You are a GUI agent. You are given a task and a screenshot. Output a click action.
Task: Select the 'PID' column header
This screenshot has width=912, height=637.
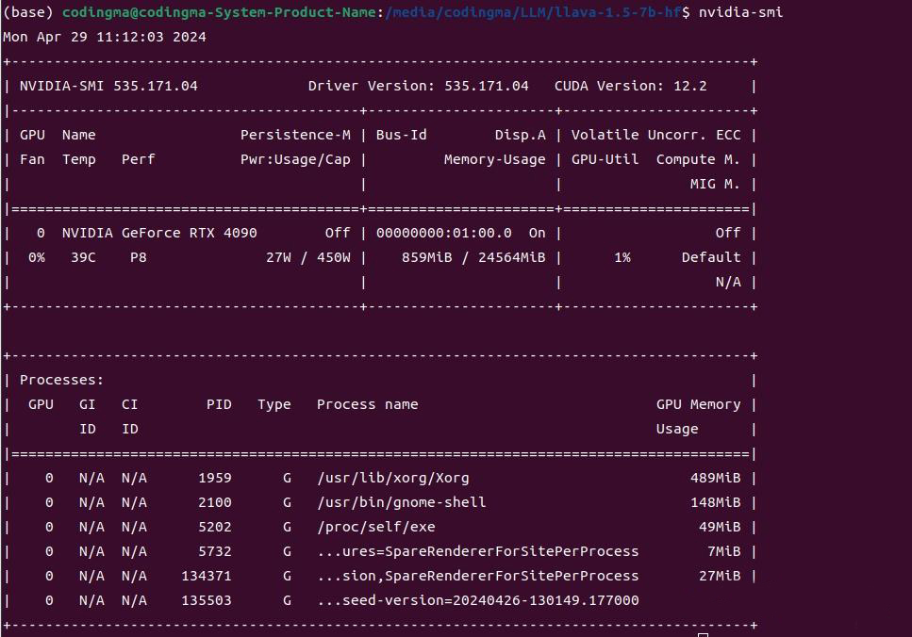(219, 404)
